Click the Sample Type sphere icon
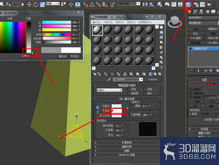 pos(161,27)
